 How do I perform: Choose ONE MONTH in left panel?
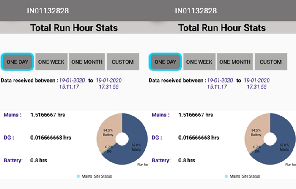[x=87, y=62]
